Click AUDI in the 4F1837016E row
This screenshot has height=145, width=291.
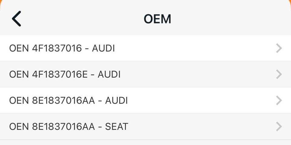point(109,74)
